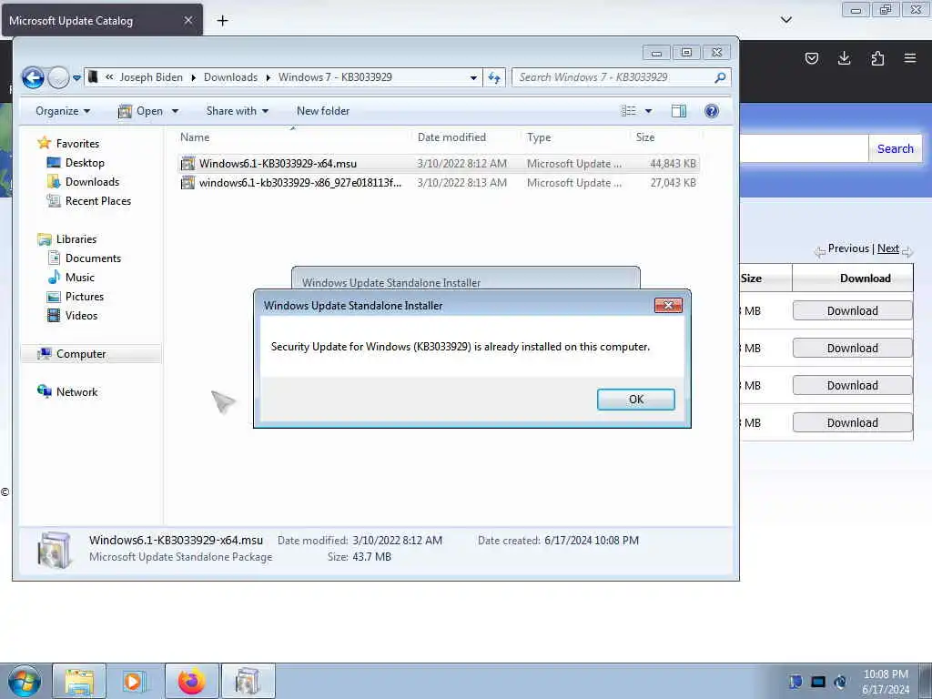Click the network tray icon

[x=818, y=682]
